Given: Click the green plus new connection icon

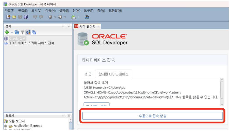Looking at the screenshot, I should click(x=7, y=32).
